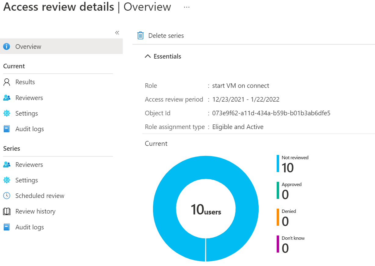Image resolution: width=375 pixels, height=266 pixels.
Task: Open Settings under the Series section
Action: (x=27, y=180)
